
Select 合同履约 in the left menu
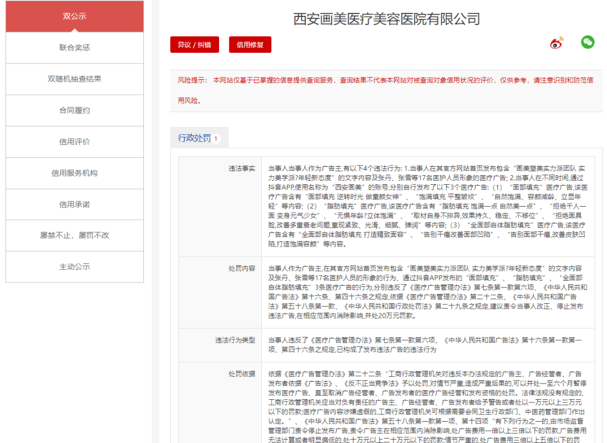click(75, 111)
